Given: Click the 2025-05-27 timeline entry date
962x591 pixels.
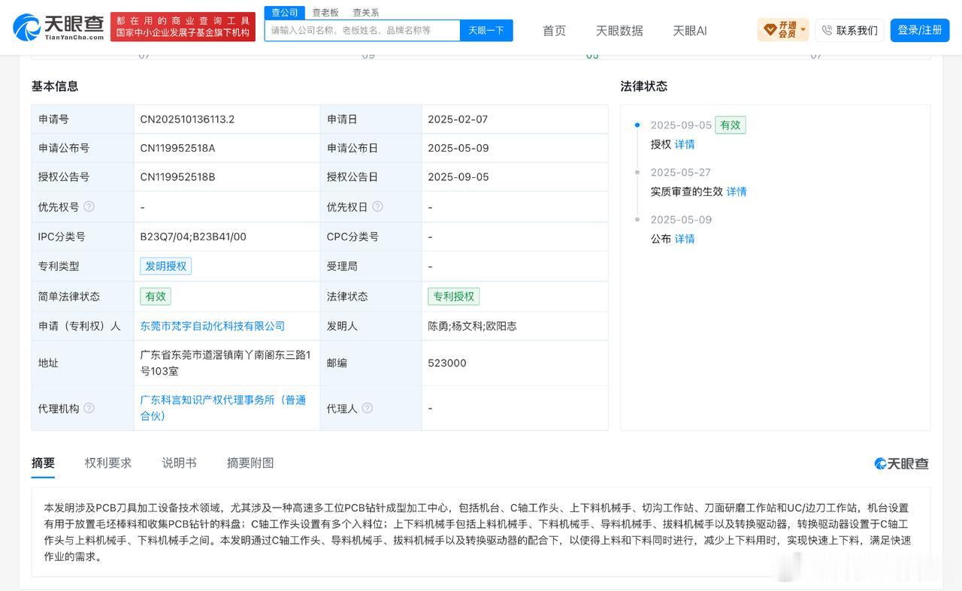Looking at the screenshot, I should tap(680, 173).
